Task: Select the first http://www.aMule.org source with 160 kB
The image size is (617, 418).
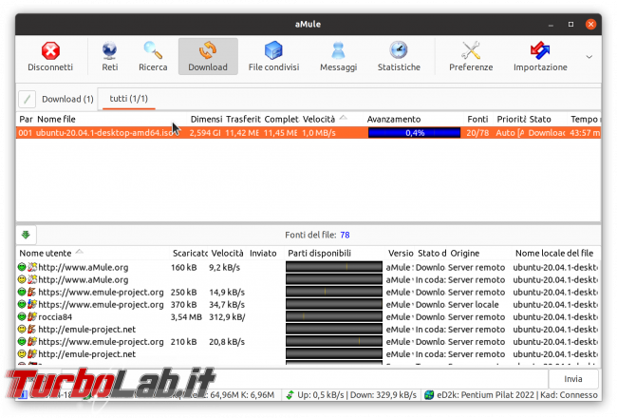Action: [308, 267]
